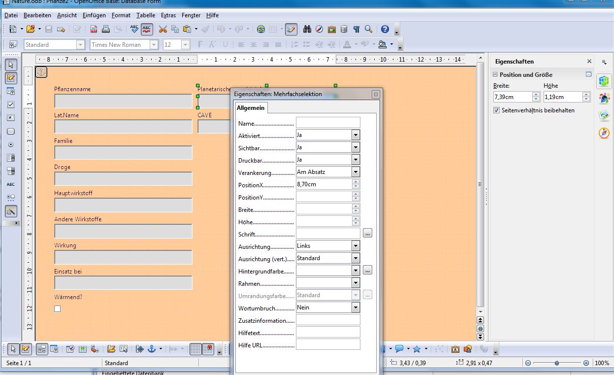Close the Eigenschaften sidebar panel
The width and height of the screenshot is (614, 375).
tap(589, 62)
